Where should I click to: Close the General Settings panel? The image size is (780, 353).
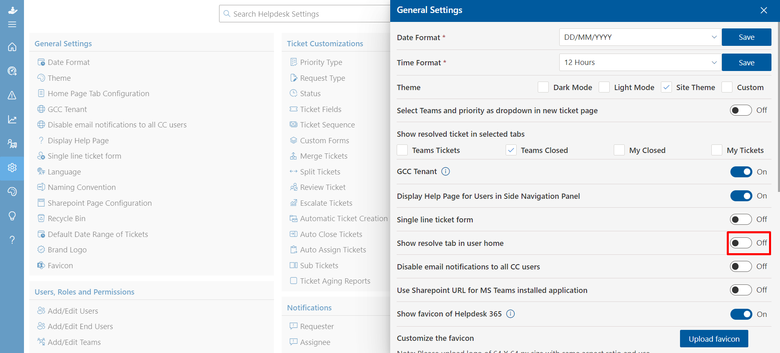[764, 11]
